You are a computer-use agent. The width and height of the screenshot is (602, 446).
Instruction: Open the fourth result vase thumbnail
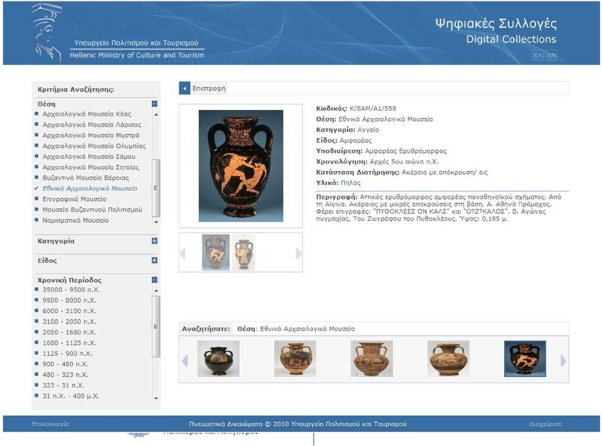(448, 358)
